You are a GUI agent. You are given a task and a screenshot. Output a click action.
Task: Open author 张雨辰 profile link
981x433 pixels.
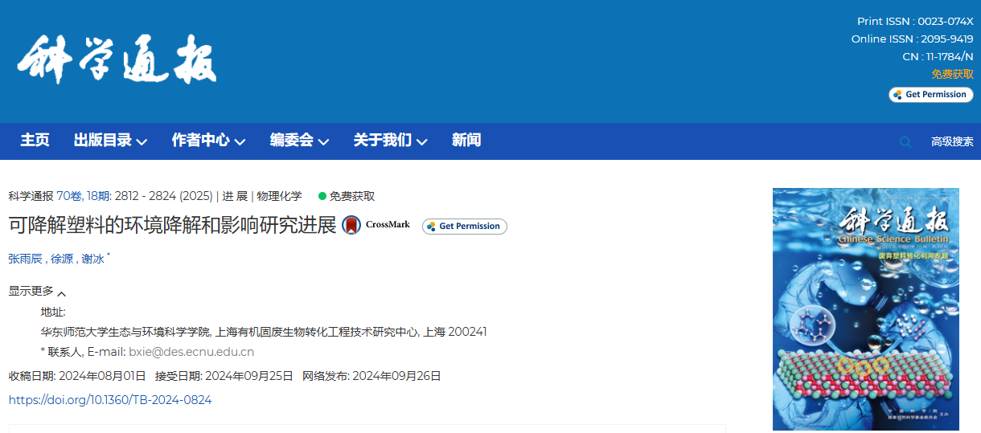tap(25, 259)
